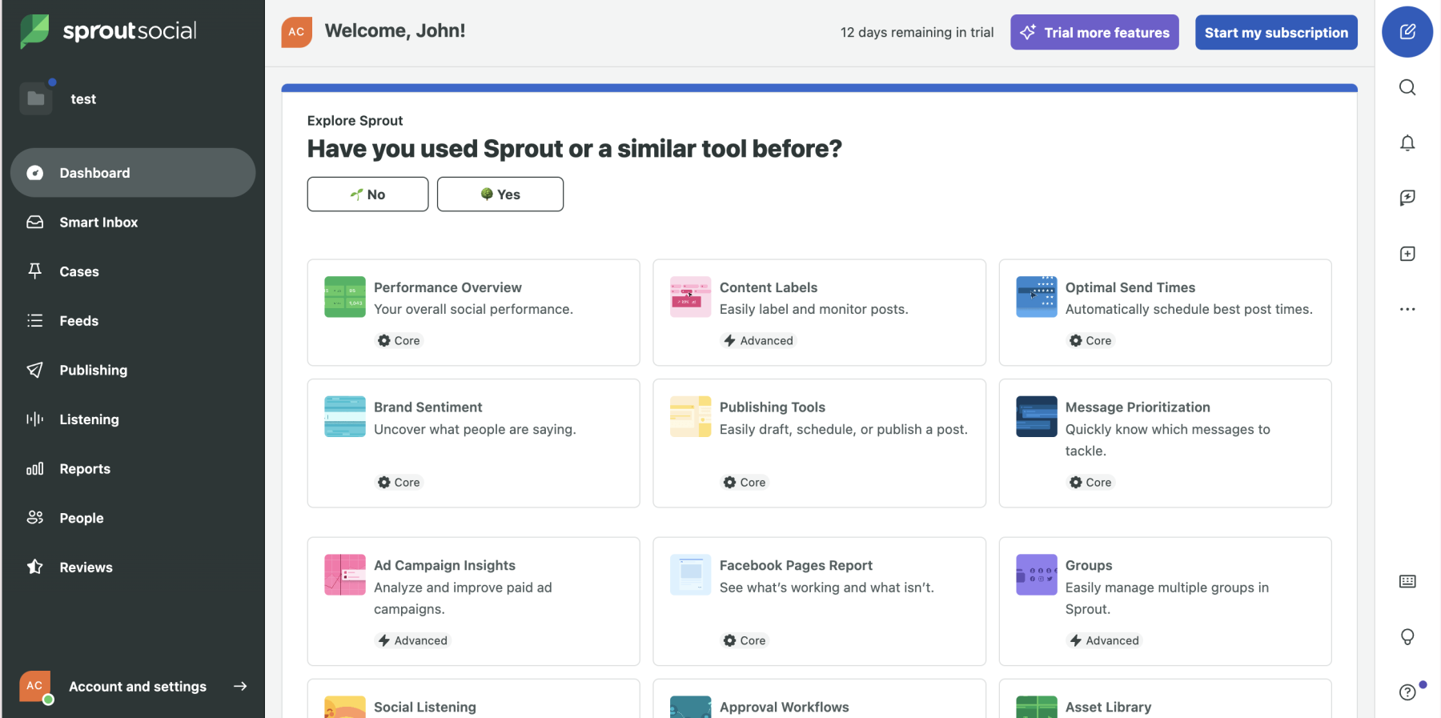Screen dimensions: 1441x718
Task: Click Optimal Send Times thumbnail image
Action: pyautogui.click(x=1037, y=297)
